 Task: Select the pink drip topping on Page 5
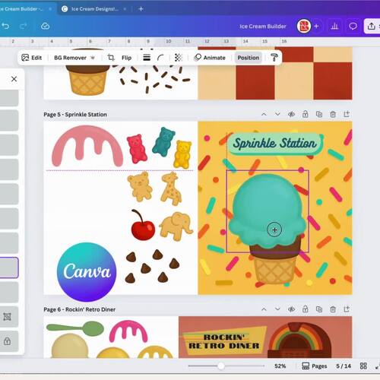(87, 146)
